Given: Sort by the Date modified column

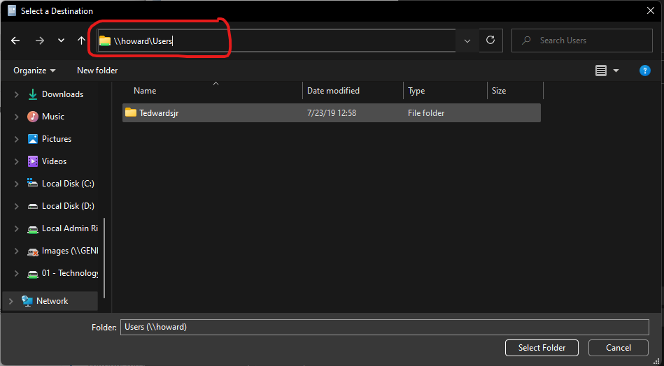Looking at the screenshot, I should click(x=333, y=91).
